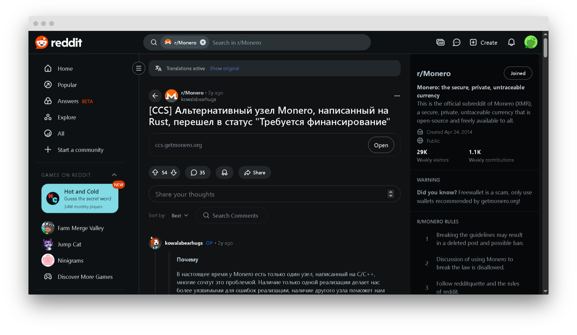
Task: Open the user avatar profile menu
Action: 531,42
